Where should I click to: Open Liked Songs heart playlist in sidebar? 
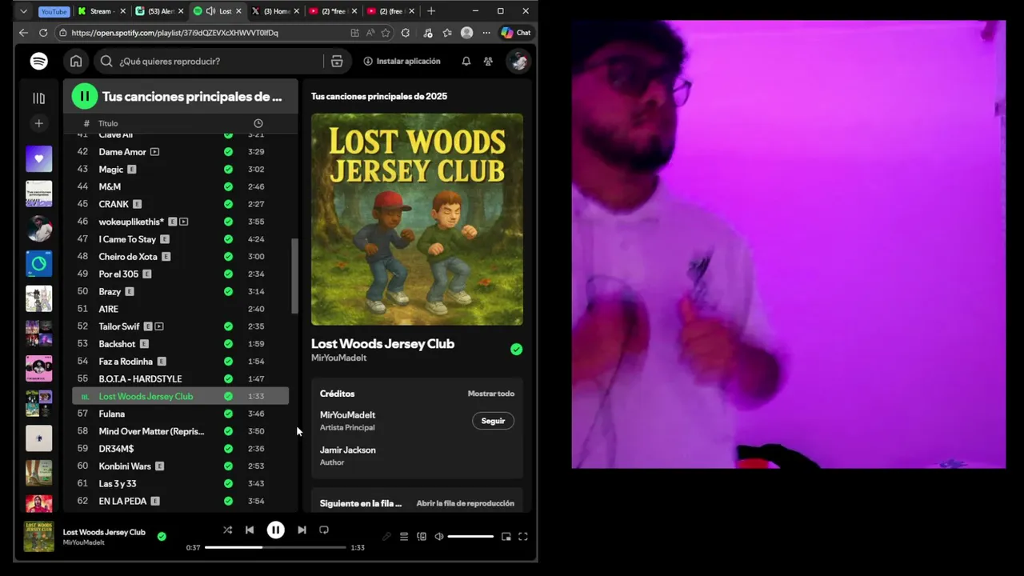tap(38, 158)
